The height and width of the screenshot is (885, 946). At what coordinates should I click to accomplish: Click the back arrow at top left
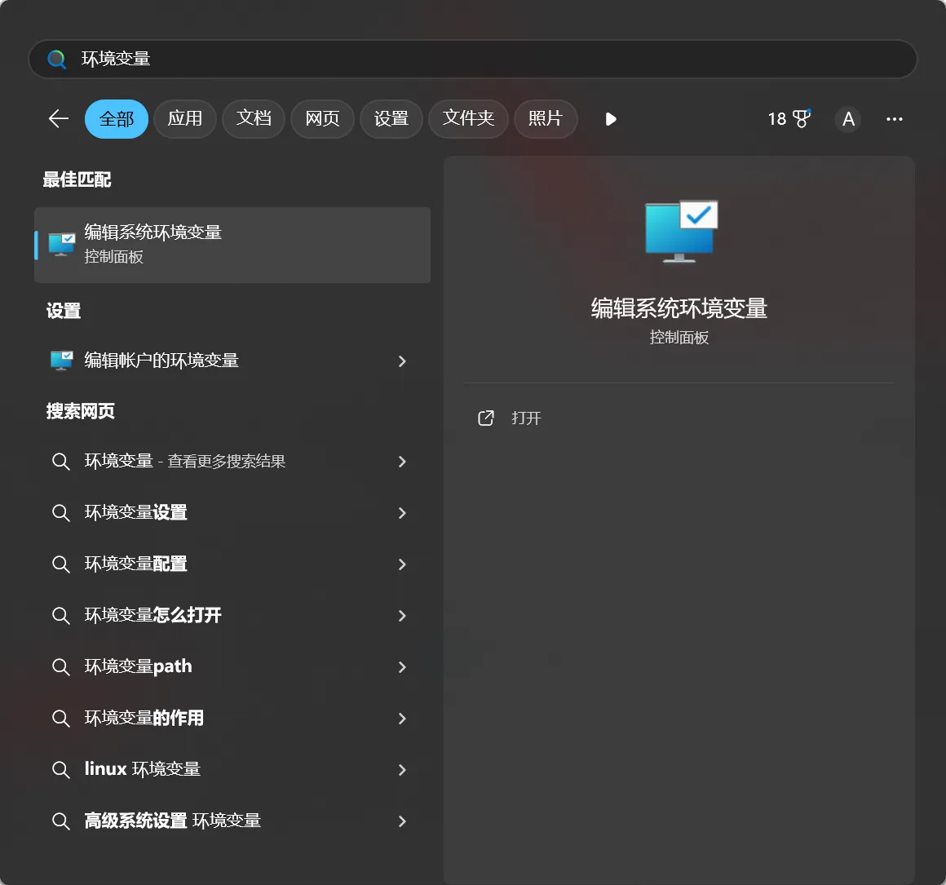[x=57, y=118]
